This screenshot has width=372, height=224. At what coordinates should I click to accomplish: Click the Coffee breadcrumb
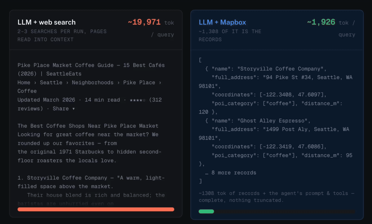27,91
